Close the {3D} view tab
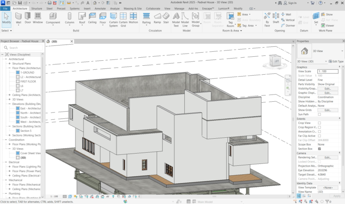Viewport: 345px width, 204px height. [71, 41]
